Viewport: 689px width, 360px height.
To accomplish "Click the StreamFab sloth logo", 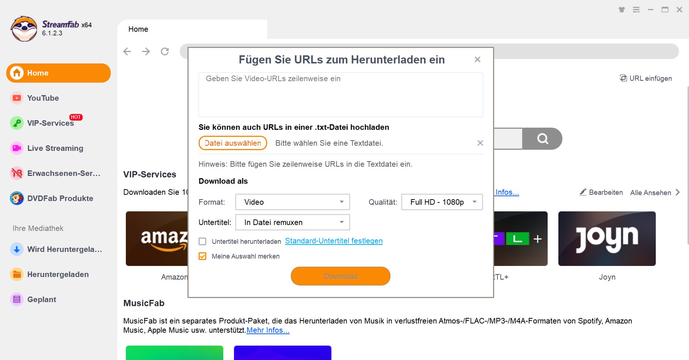I will [x=24, y=29].
